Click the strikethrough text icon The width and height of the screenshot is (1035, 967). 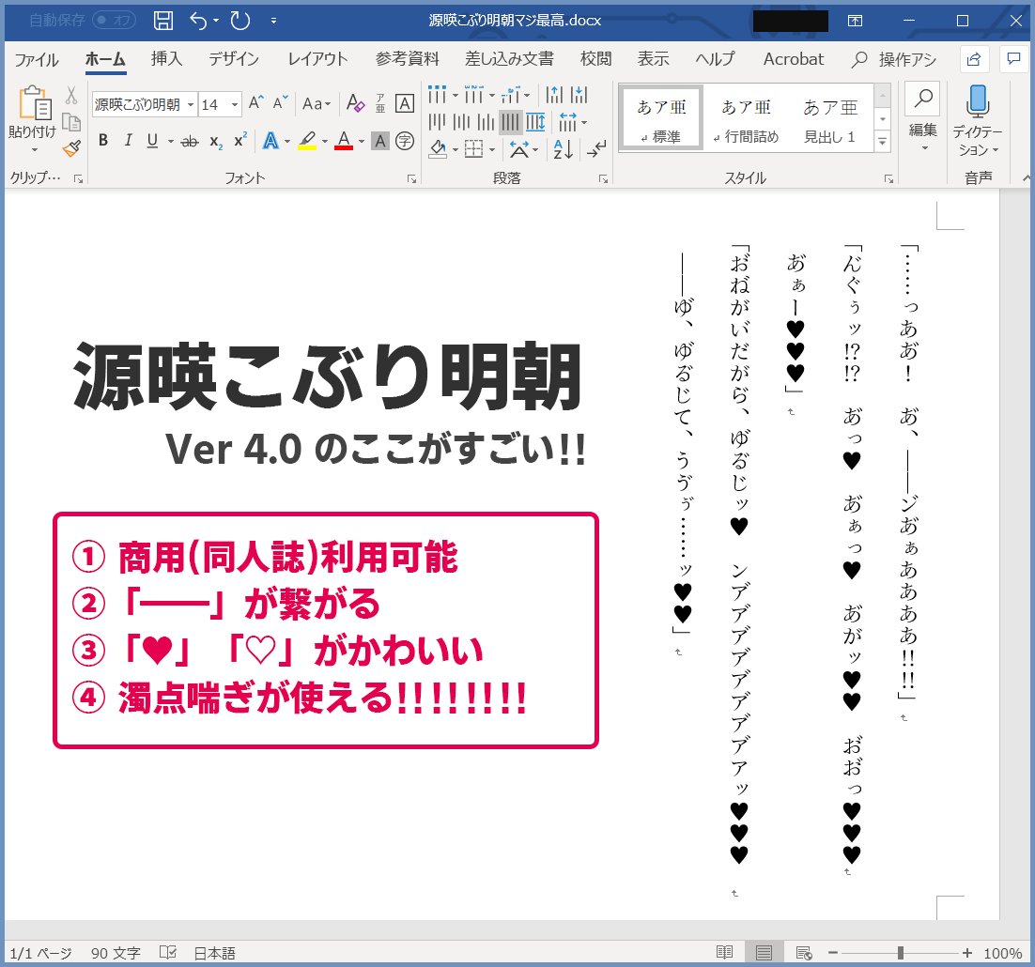pyautogui.click(x=190, y=141)
